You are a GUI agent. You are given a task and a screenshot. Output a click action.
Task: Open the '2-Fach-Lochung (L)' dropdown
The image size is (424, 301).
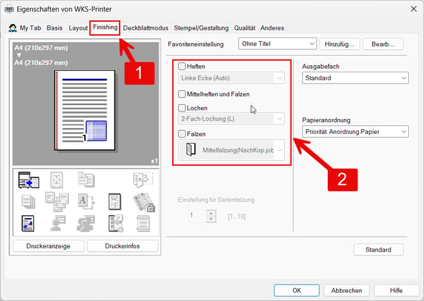(232, 119)
